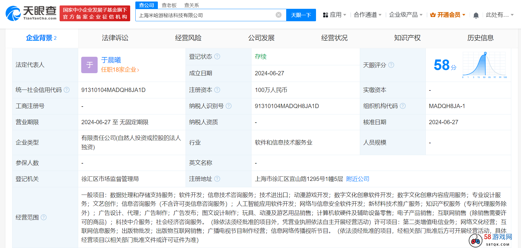Click the 有限责任公司 enterprise type value
The image size is (521, 248).
pyautogui.click(x=131, y=142)
